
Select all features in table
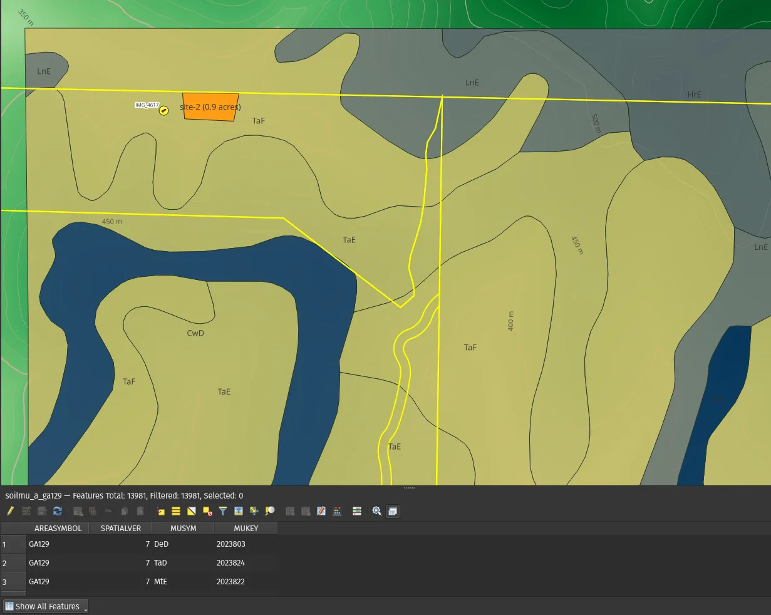[176, 511]
